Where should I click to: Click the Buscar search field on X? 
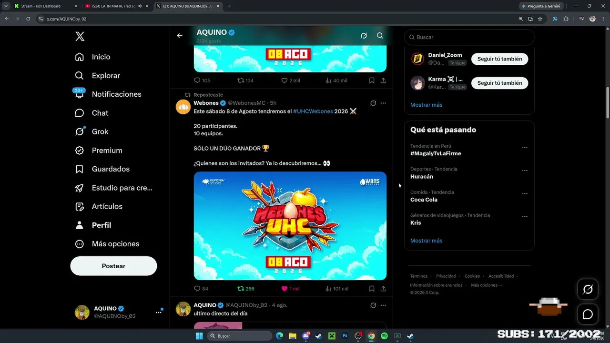coord(469,37)
